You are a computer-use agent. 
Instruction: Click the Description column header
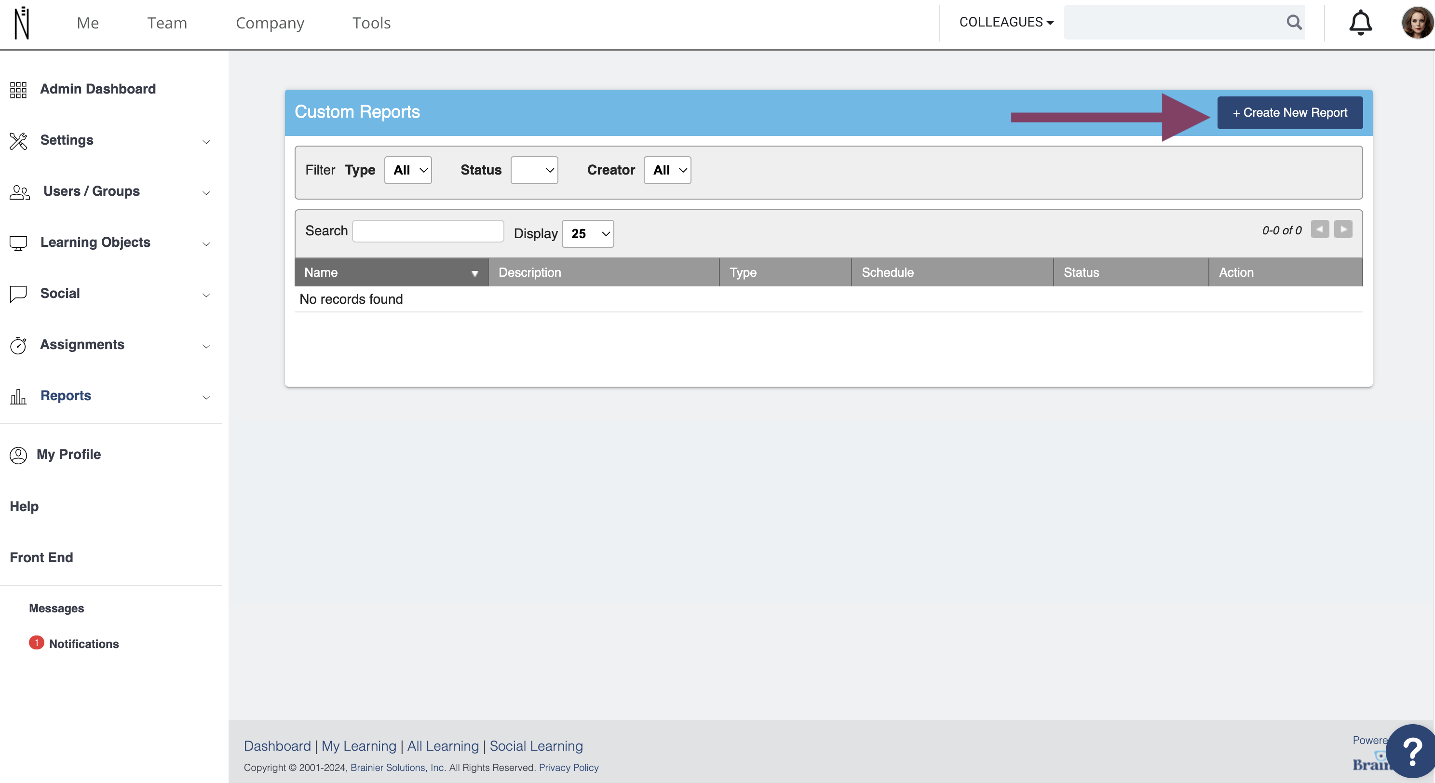tap(604, 272)
